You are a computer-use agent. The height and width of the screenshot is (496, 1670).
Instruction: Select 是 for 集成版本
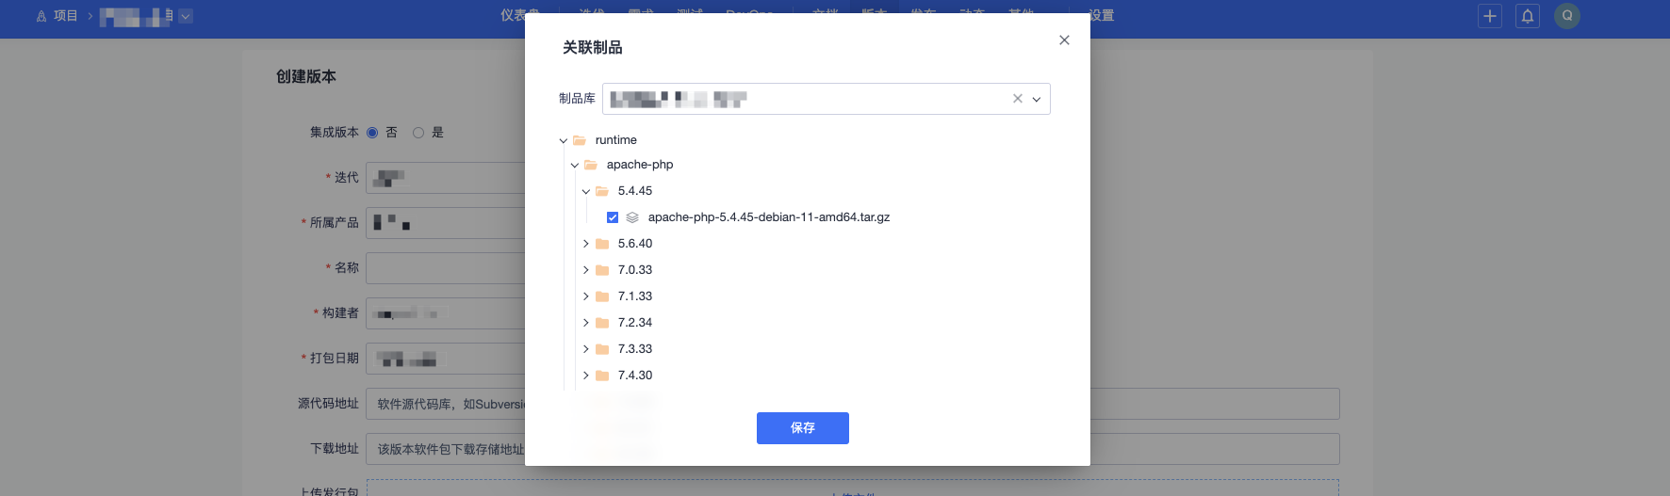418,133
